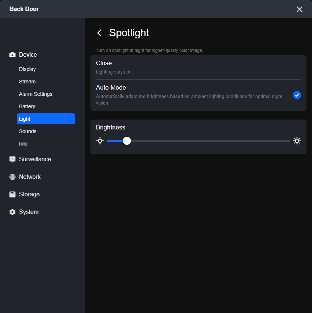
Task: Expand the Network section
Action: (x=30, y=177)
